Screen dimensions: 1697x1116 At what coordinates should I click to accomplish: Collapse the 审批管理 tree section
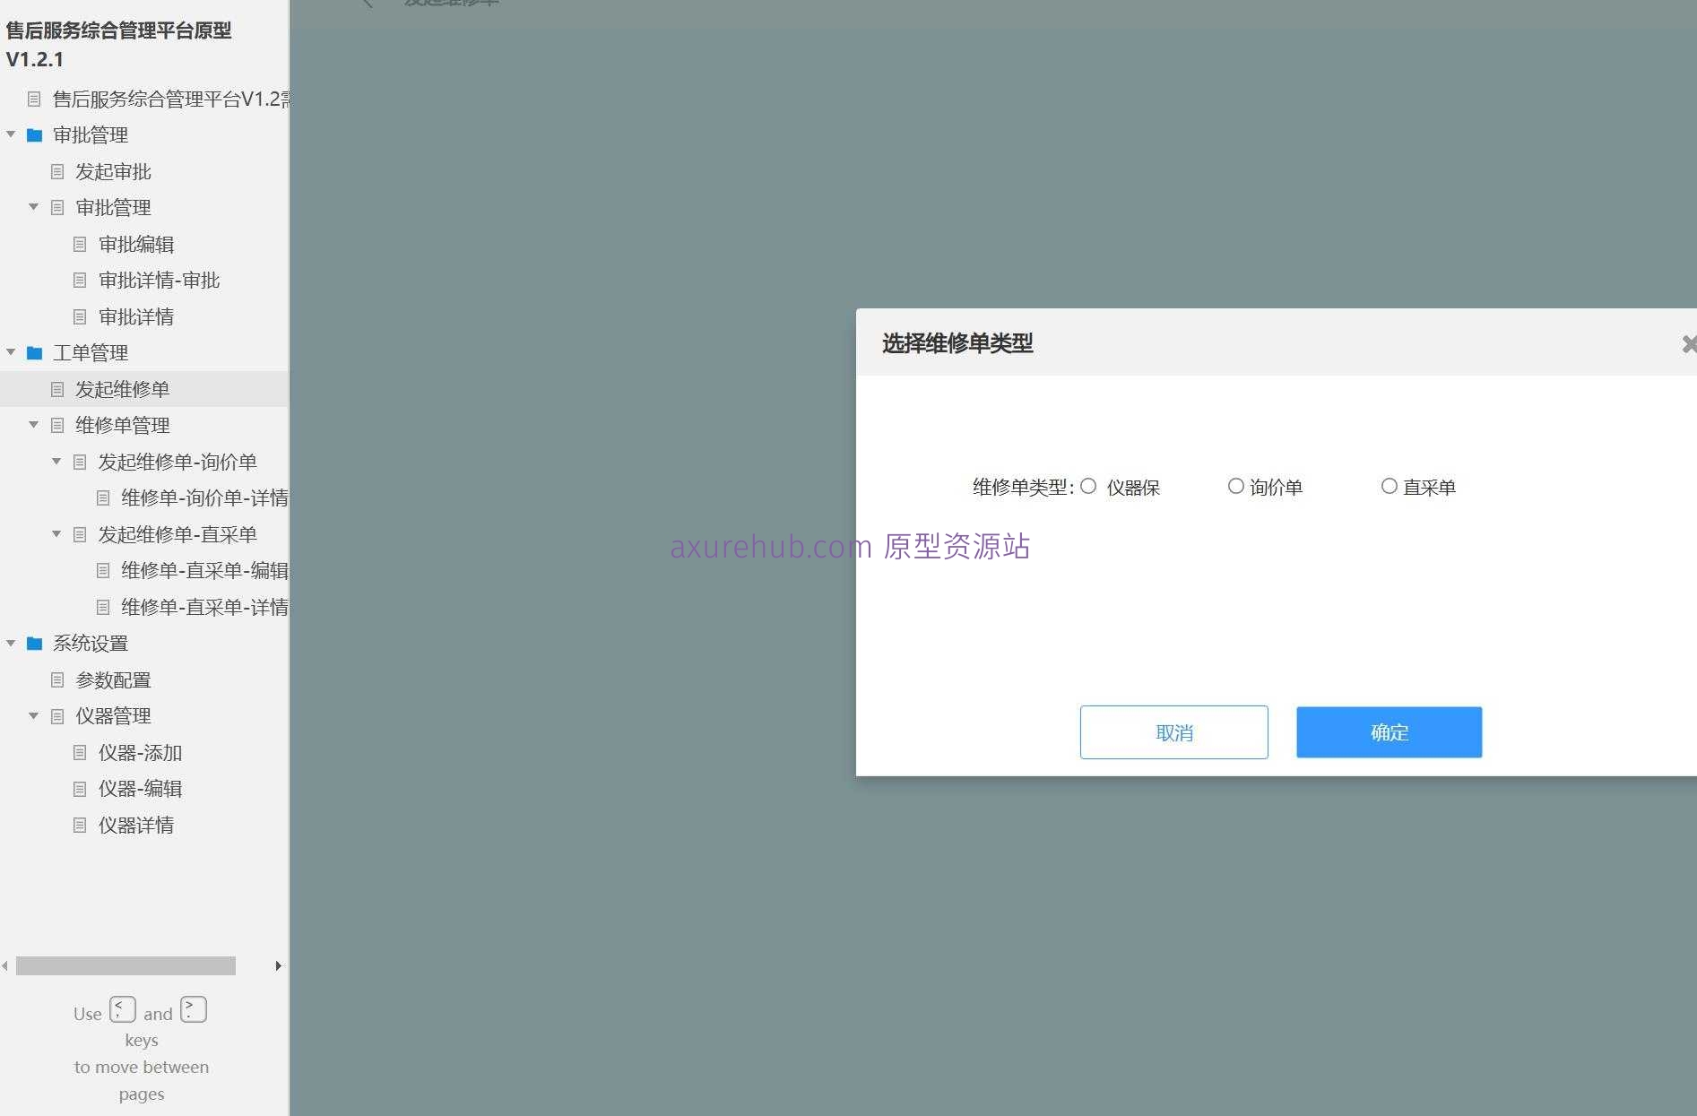pyautogui.click(x=11, y=134)
